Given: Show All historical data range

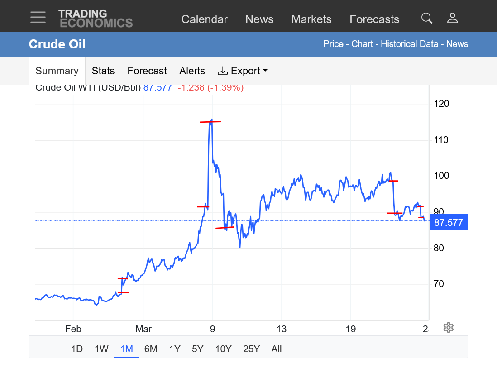Looking at the screenshot, I should [x=276, y=349].
